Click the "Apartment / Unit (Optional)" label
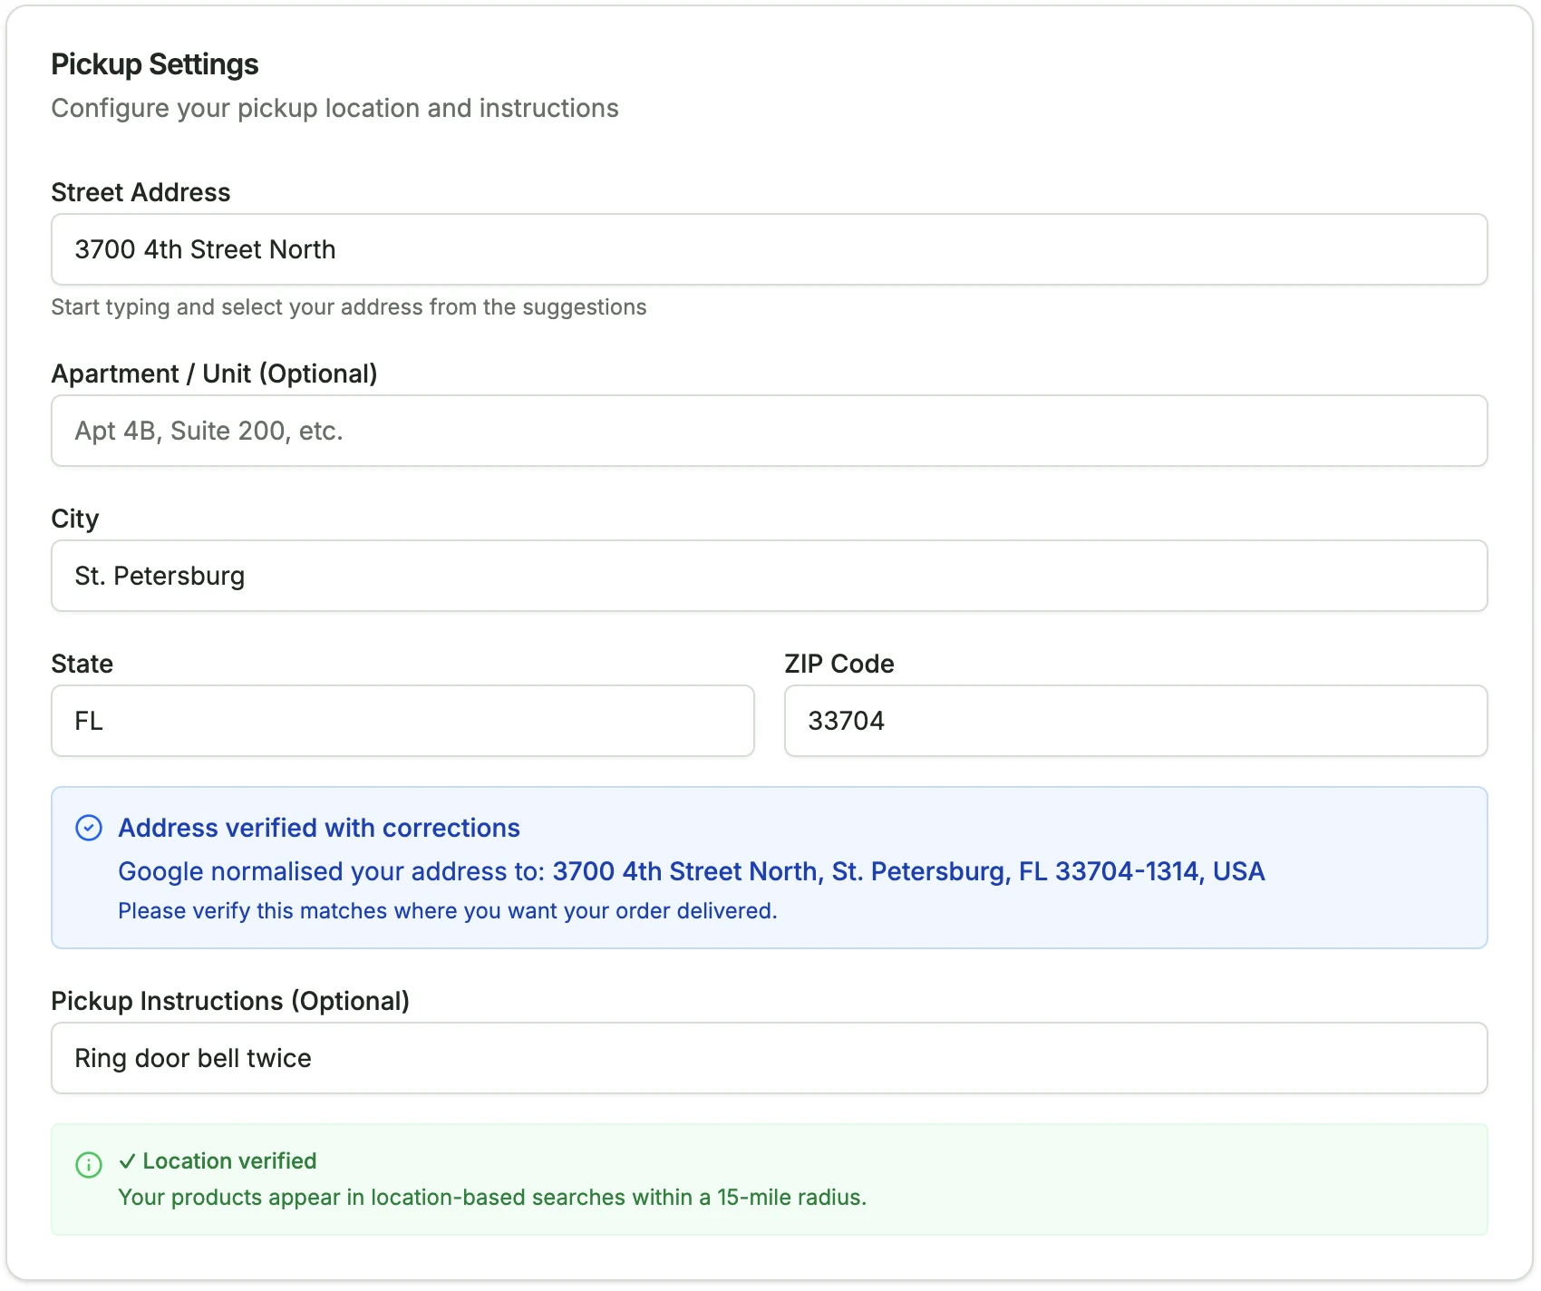The height and width of the screenshot is (1291, 1541). click(x=214, y=374)
